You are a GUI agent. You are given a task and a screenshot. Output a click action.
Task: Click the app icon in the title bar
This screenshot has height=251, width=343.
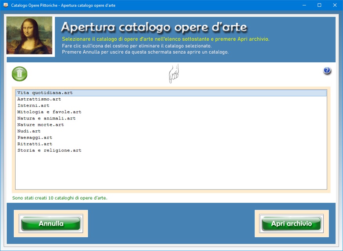(x=6, y=5)
